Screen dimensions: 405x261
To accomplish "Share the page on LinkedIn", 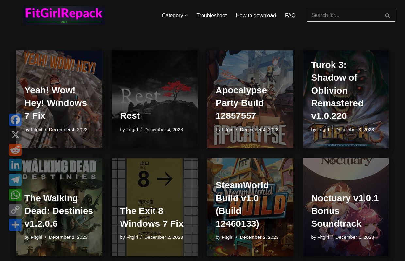I will 15,165.
